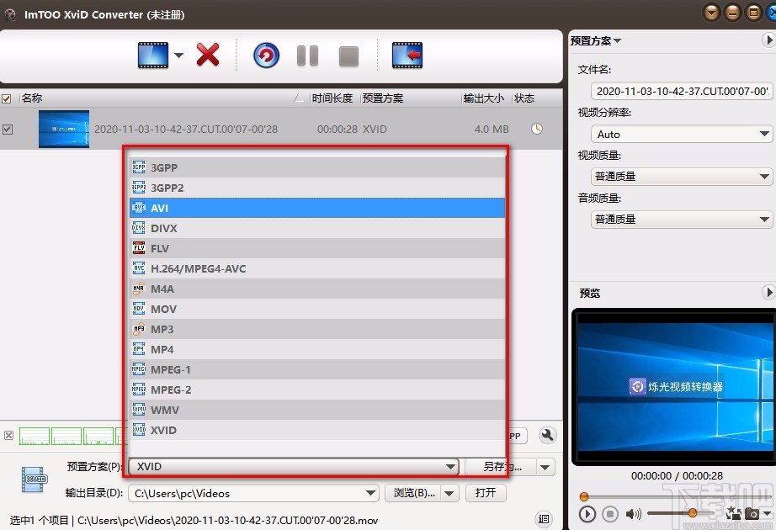Click the preview video display
776x530 pixels.
pyautogui.click(x=674, y=386)
